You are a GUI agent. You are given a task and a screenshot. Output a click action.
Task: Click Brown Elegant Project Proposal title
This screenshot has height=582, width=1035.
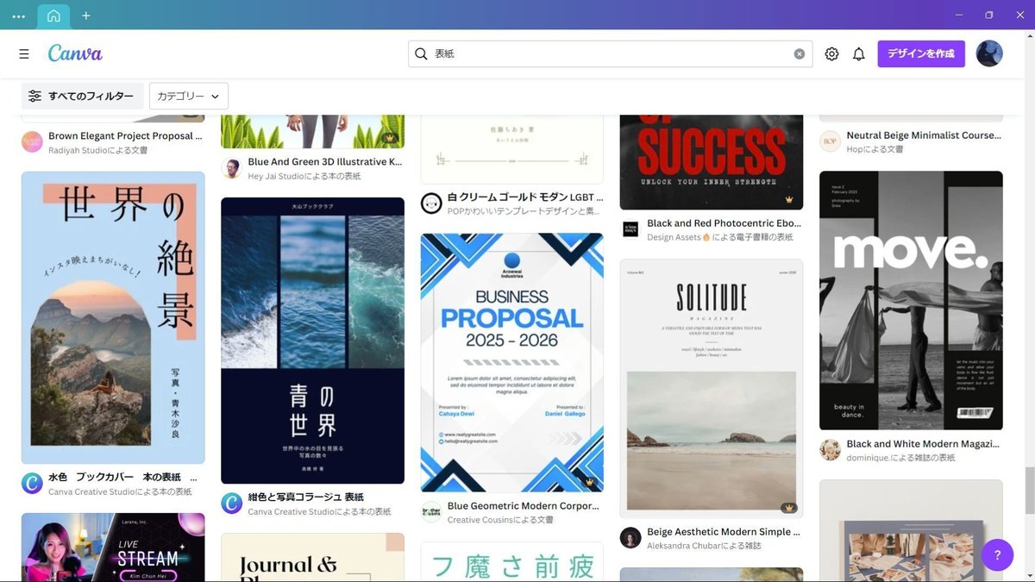tap(126, 136)
